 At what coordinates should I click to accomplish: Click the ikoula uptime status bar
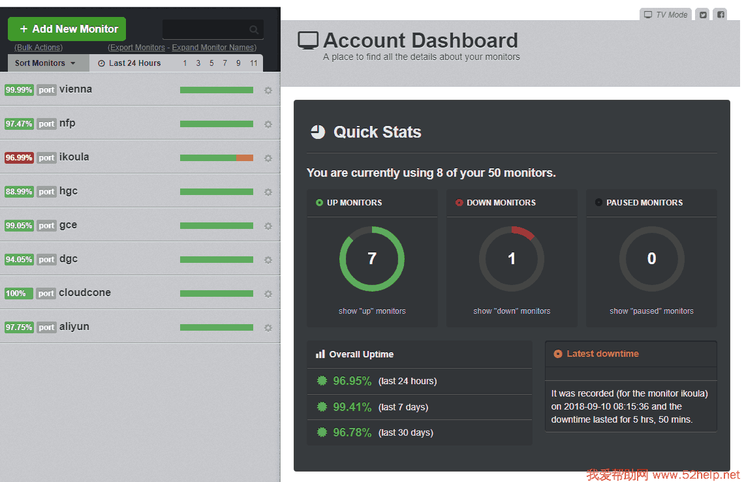[216, 158]
